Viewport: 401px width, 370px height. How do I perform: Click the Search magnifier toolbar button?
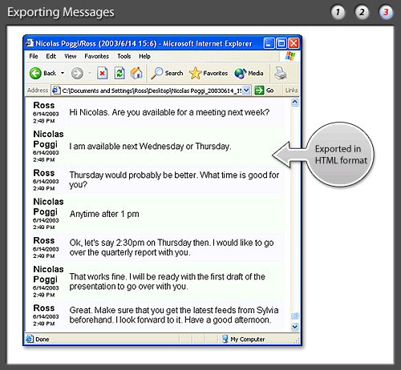click(x=167, y=73)
